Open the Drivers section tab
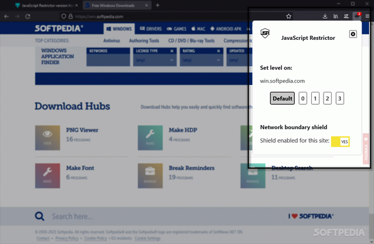 click(151, 29)
